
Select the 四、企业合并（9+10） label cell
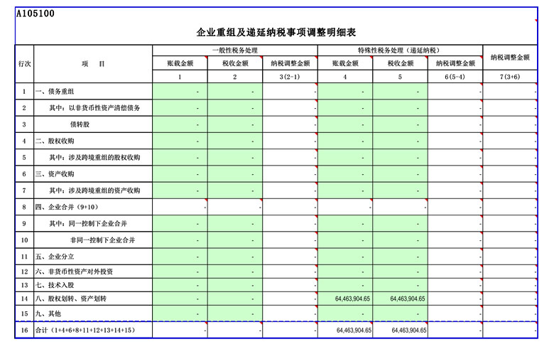tap(92, 207)
